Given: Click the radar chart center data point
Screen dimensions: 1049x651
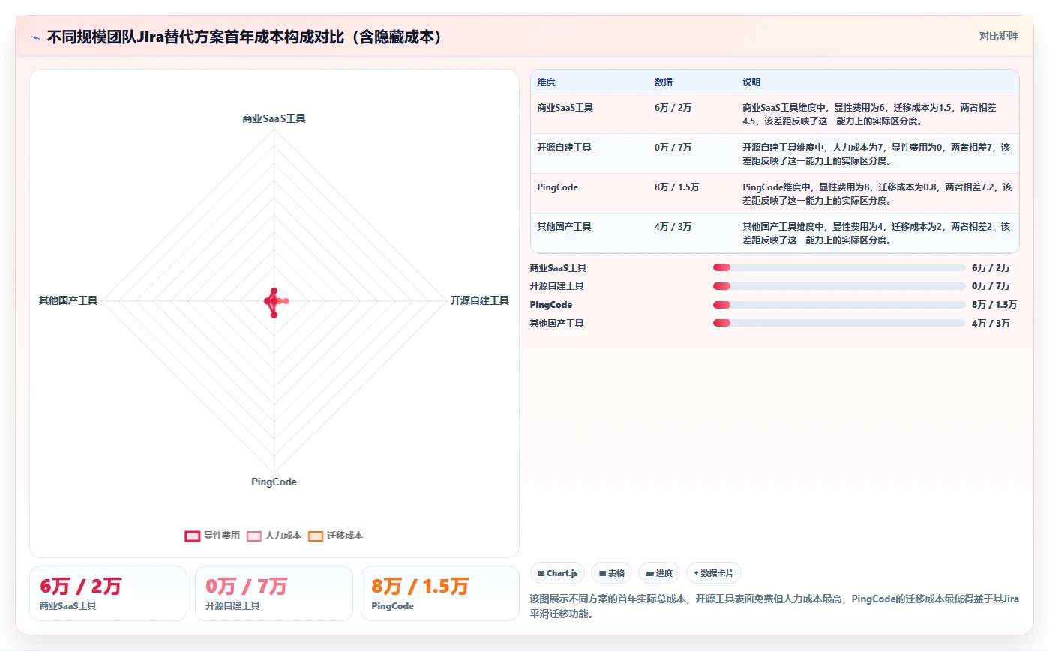Looking at the screenshot, I should [x=274, y=301].
